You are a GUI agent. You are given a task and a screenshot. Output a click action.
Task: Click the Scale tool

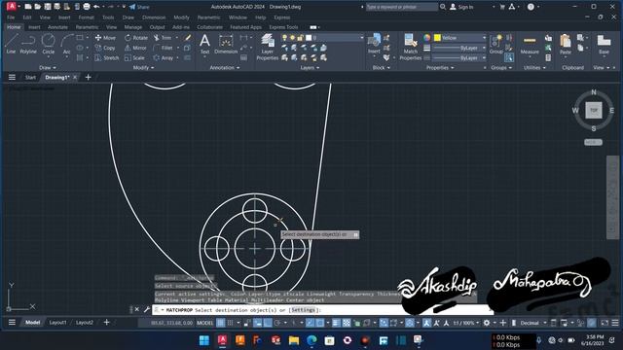[134, 58]
